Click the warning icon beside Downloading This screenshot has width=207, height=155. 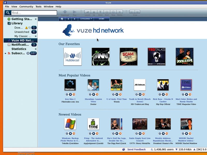tap(26, 28)
